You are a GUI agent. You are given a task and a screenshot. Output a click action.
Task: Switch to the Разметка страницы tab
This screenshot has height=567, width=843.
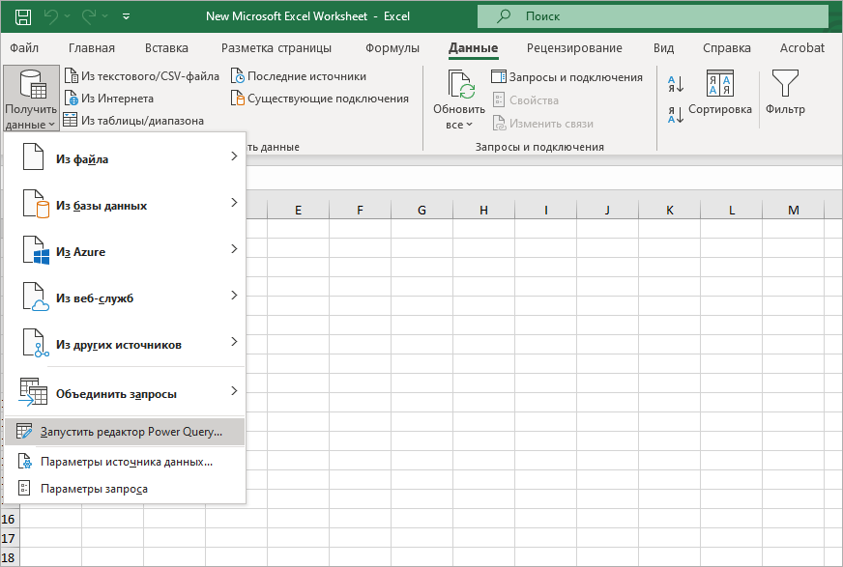click(x=276, y=47)
